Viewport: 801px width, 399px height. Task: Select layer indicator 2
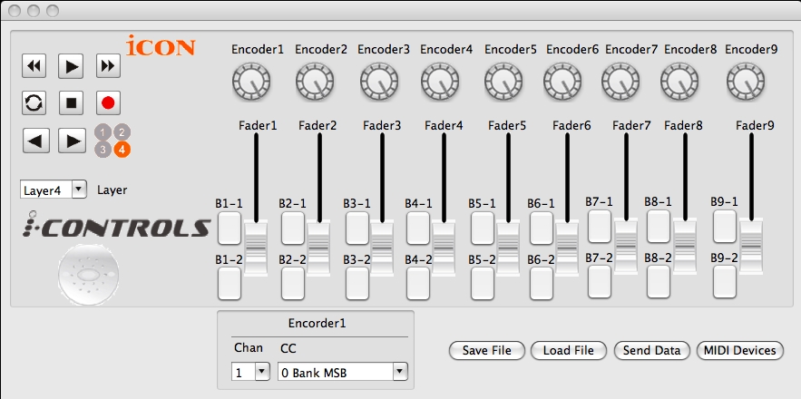point(122,132)
